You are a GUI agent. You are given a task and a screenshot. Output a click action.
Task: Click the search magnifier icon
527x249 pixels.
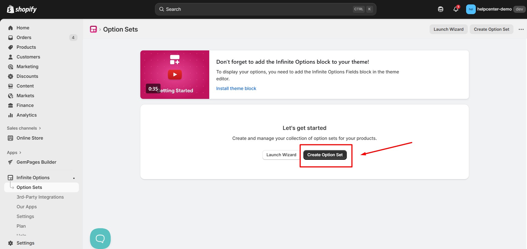162,9
